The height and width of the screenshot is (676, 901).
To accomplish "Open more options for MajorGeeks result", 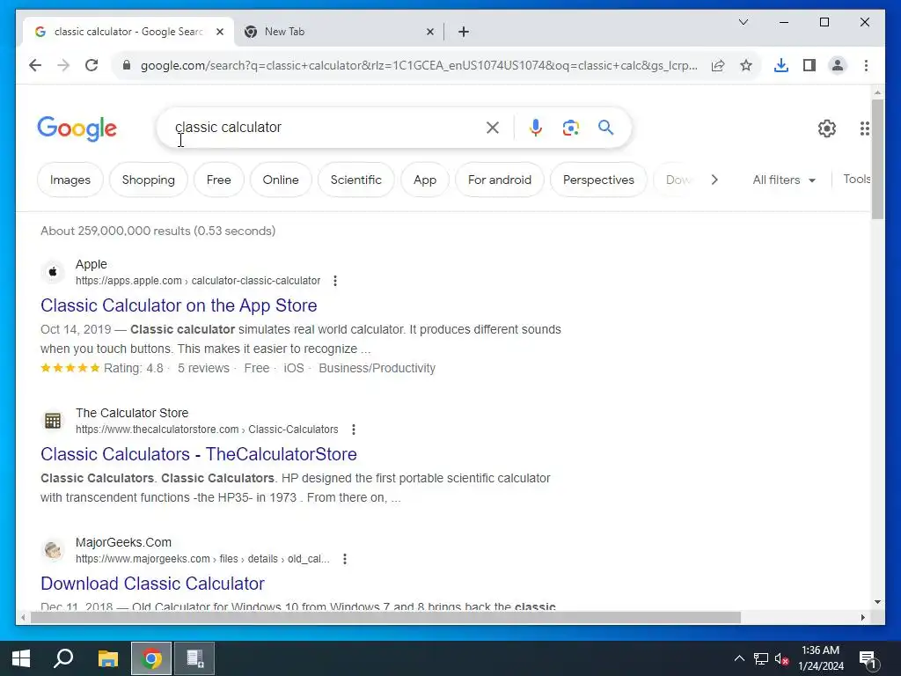I will (345, 559).
